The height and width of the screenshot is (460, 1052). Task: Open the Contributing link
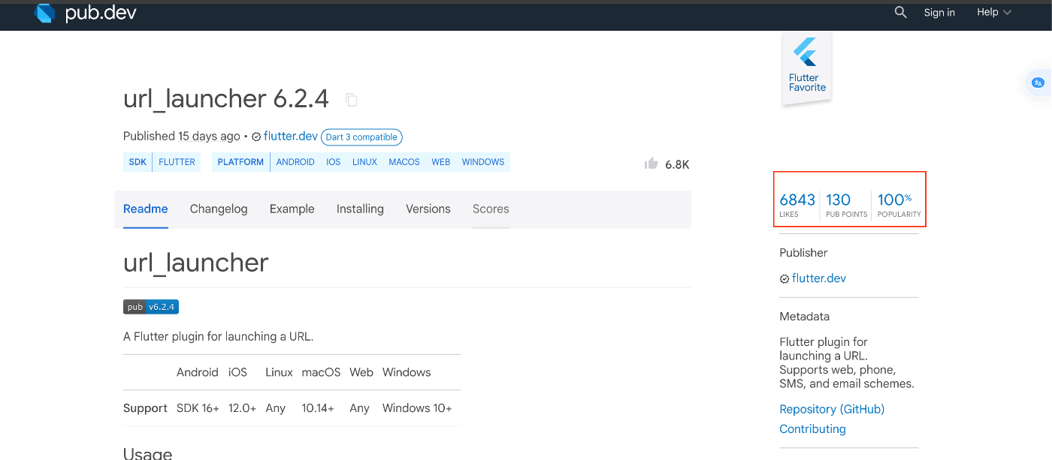point(812,429)
